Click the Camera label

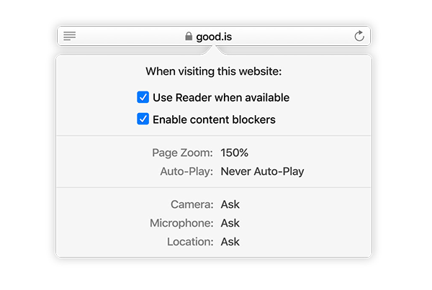click(x=192, y=204)
